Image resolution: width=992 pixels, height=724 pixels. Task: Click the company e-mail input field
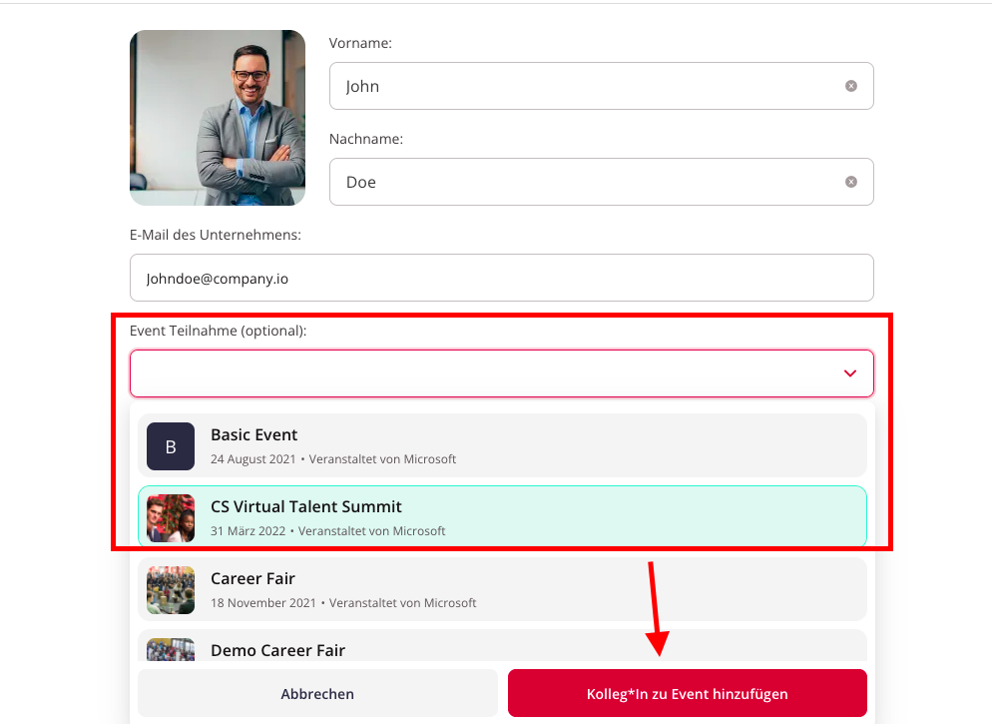coord(502,278)
